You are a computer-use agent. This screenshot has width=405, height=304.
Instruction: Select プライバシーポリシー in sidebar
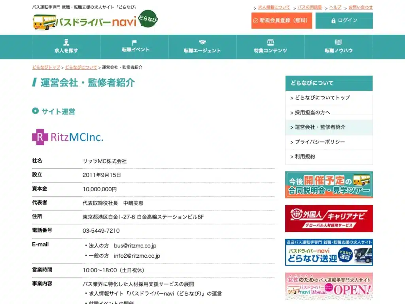(329, 142)
